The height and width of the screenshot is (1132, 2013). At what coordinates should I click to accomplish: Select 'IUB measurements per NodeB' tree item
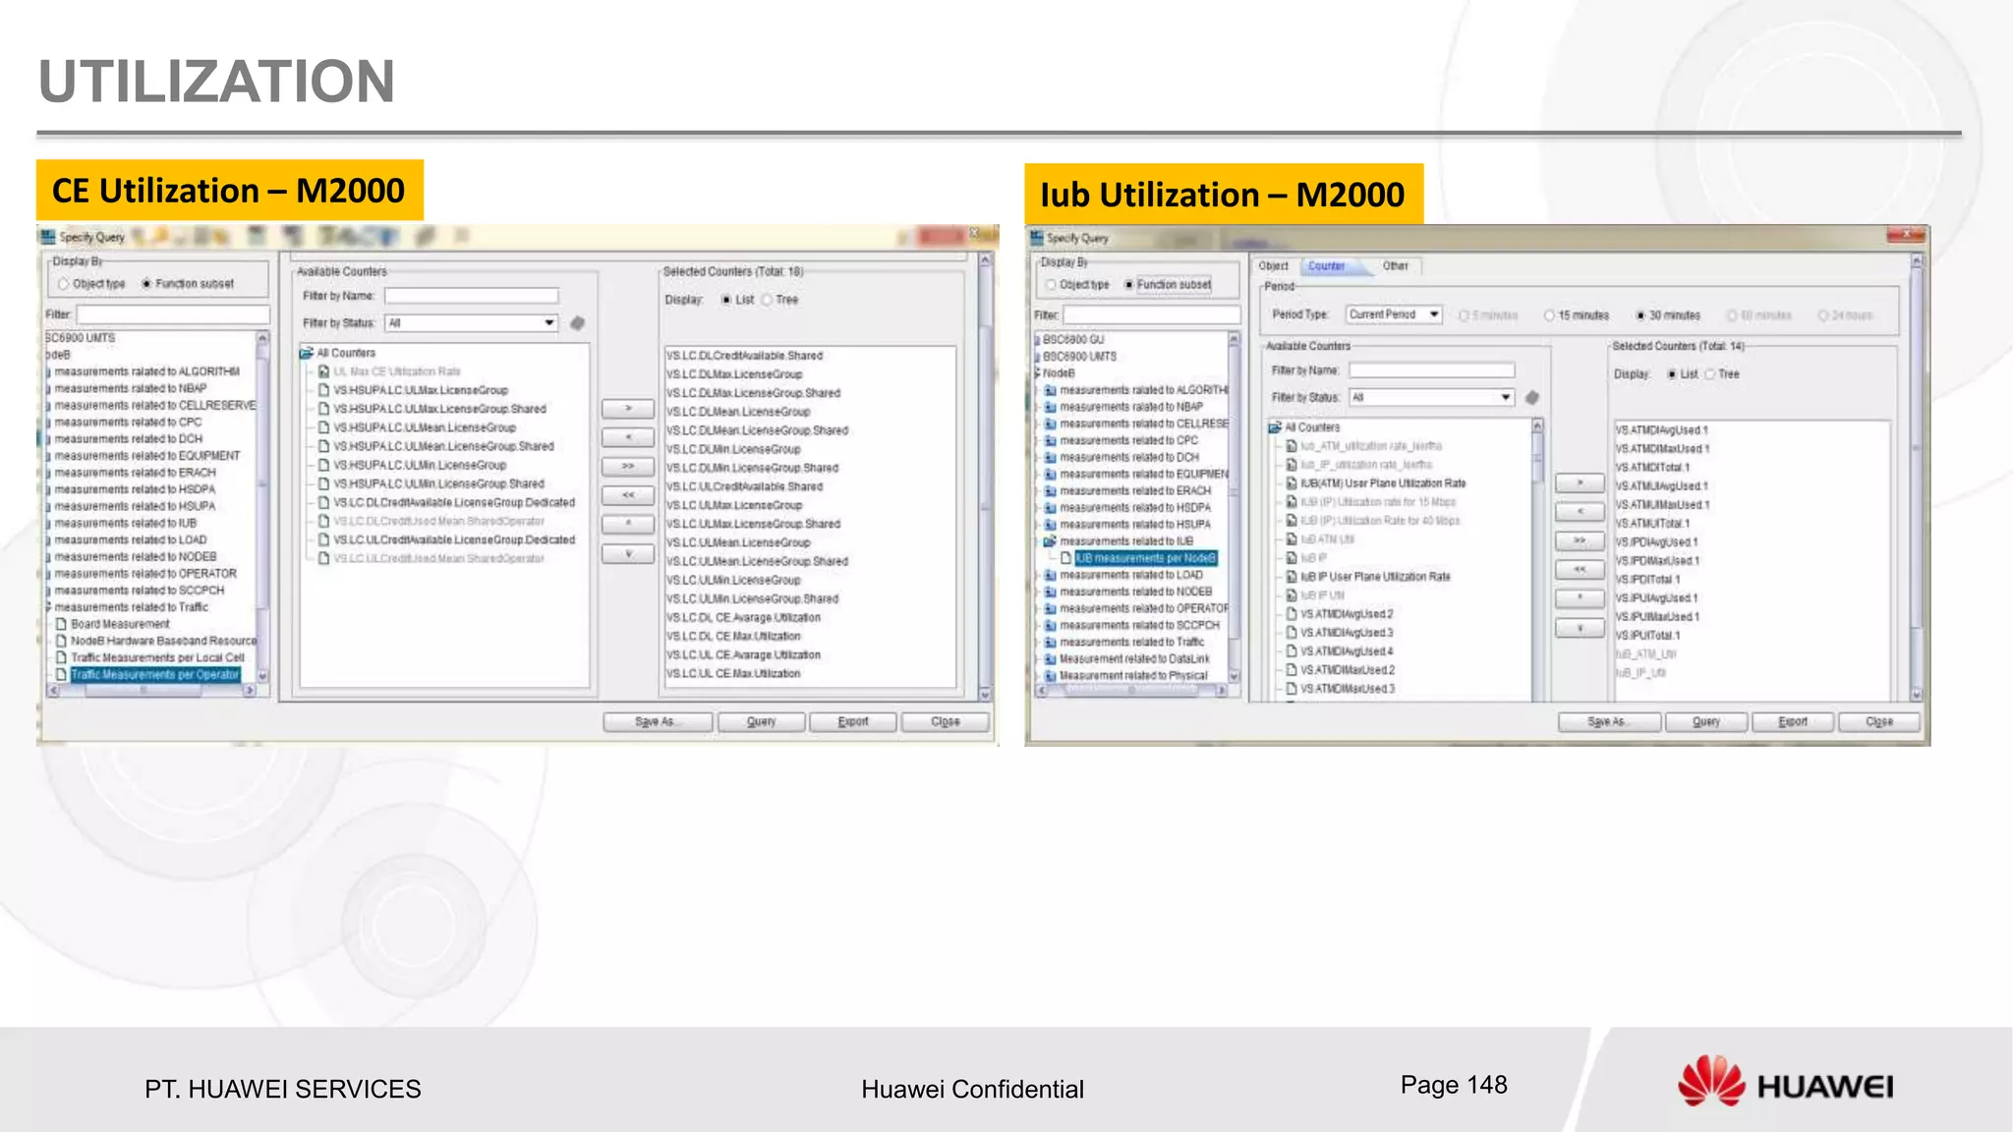1145,558
